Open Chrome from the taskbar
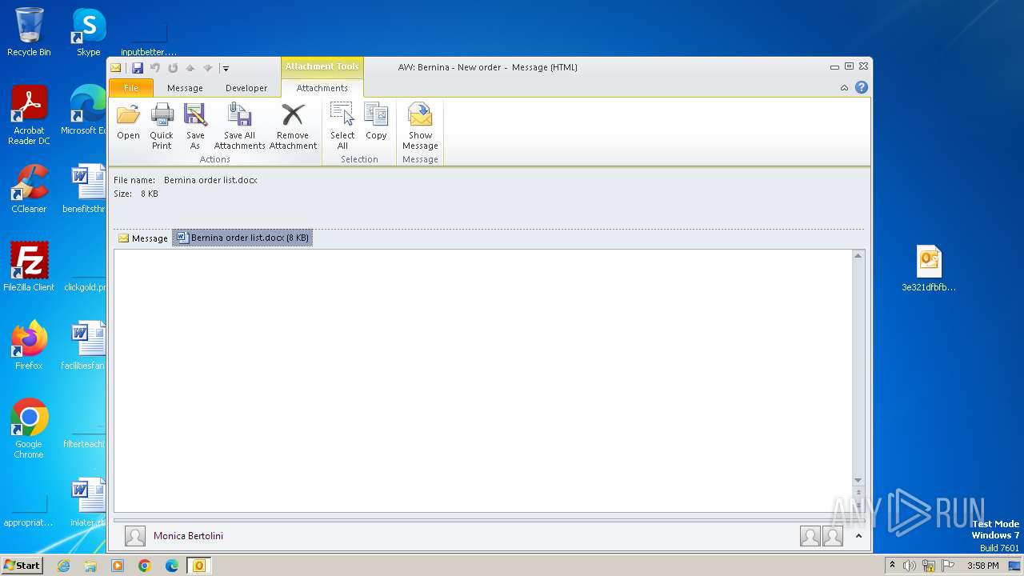The width and height of the screenshot is (1024, 576). click(145, 566)
